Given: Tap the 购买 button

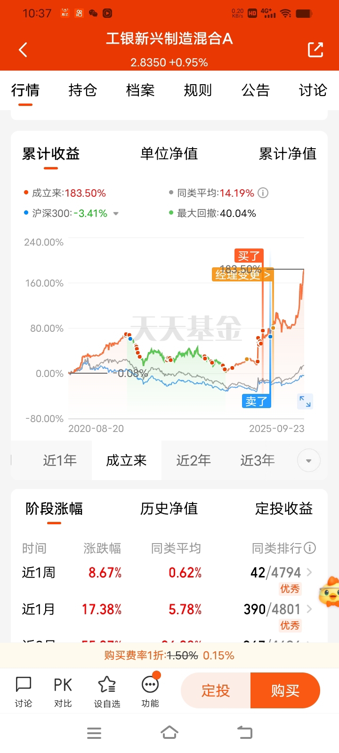Looking at the screenshot, I should click(x=285, y=690).
